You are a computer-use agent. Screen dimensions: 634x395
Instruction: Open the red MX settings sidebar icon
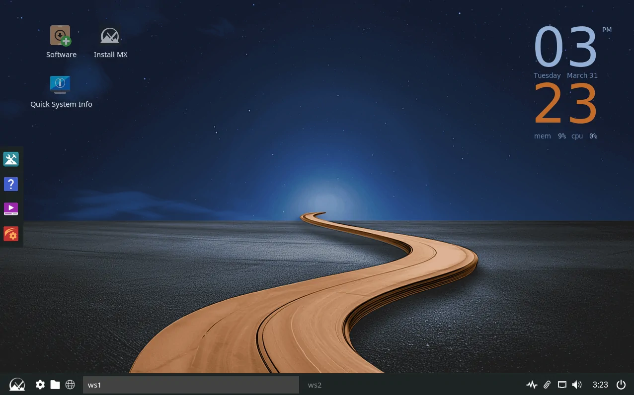(x=11, y=234)
